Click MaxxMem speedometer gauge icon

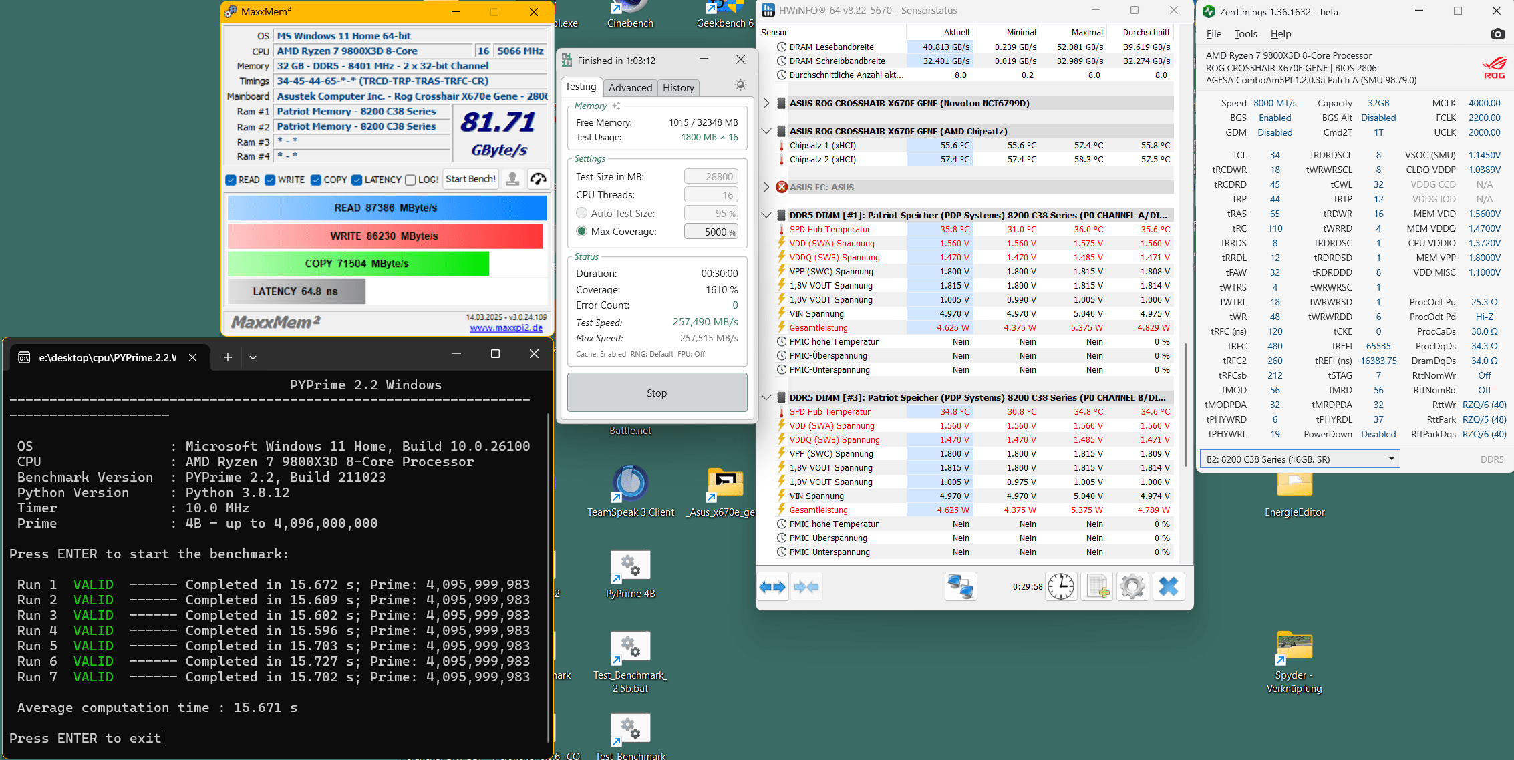[539, 179]
